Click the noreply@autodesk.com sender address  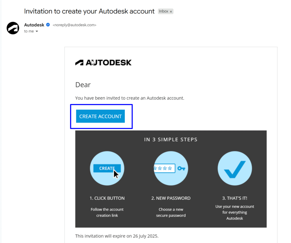[74, 25]
